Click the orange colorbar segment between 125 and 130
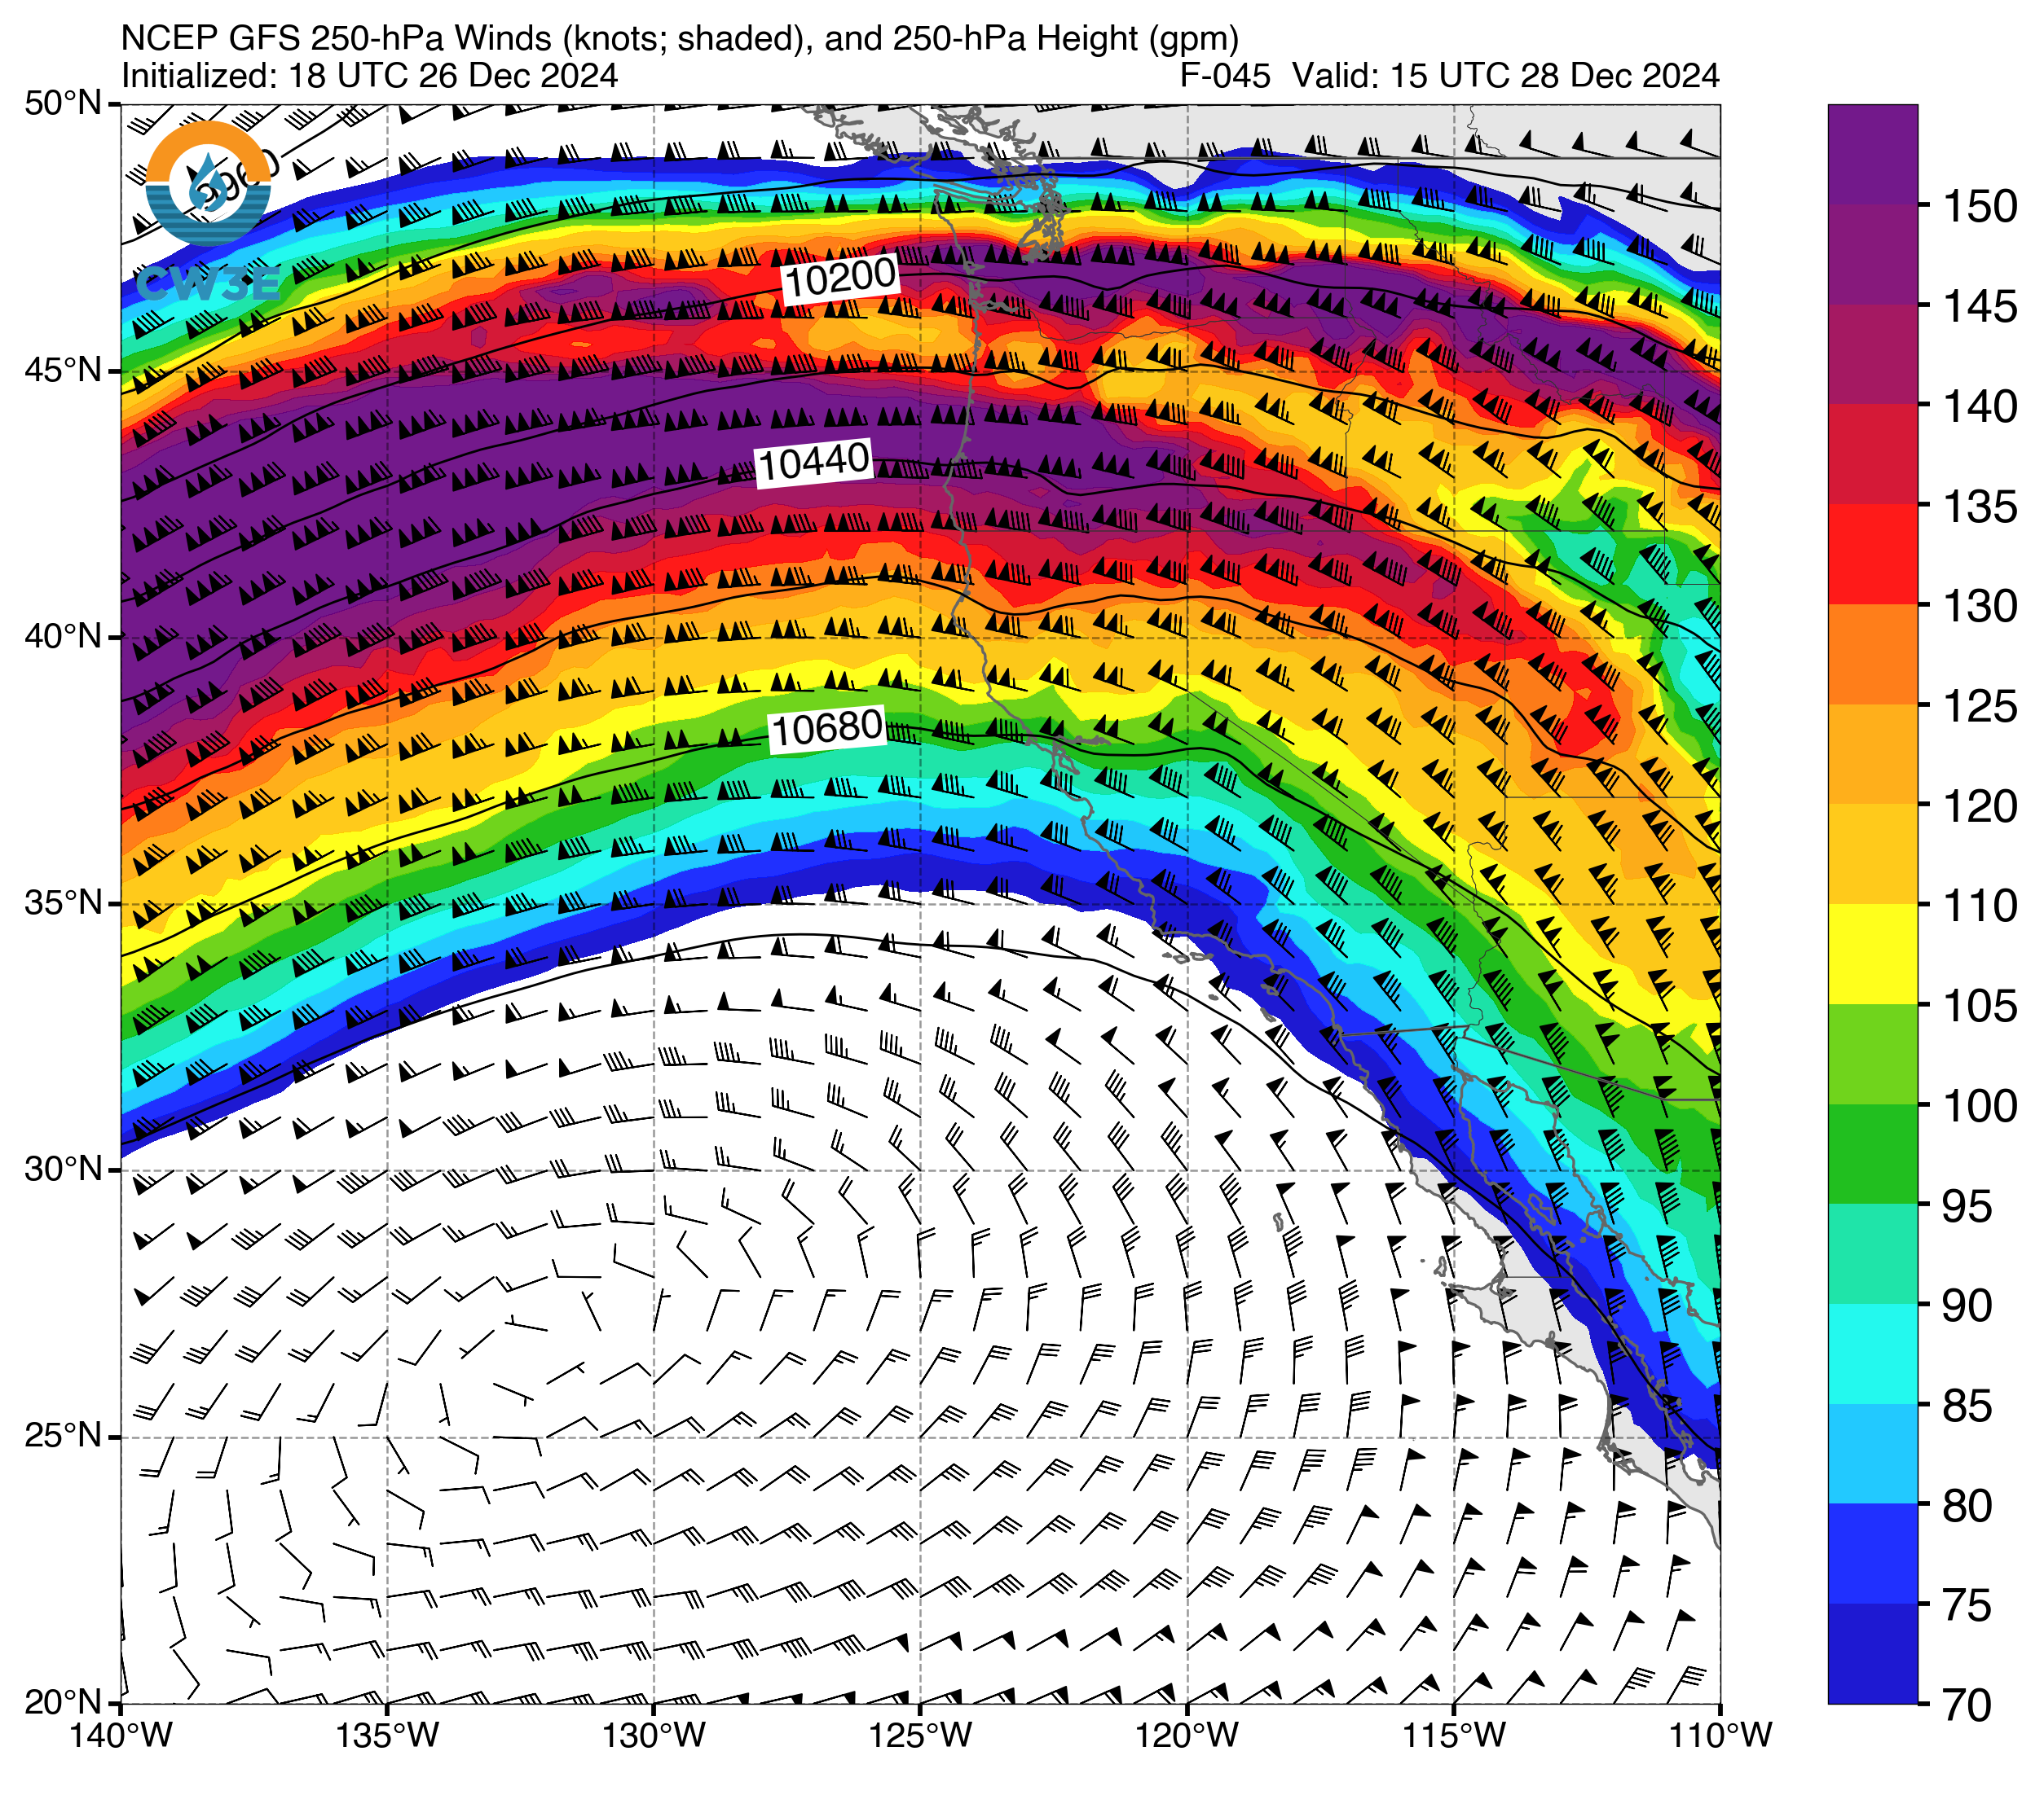This screenshot has height=1795, width=2044. tap(1872, 654)
